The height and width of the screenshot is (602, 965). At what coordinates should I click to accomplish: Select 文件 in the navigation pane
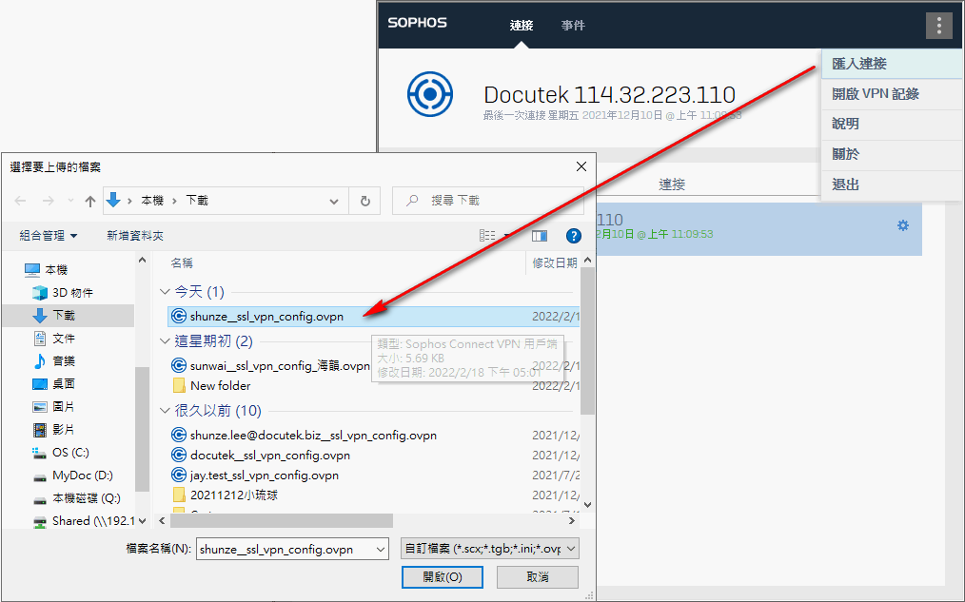click(64, 339)
